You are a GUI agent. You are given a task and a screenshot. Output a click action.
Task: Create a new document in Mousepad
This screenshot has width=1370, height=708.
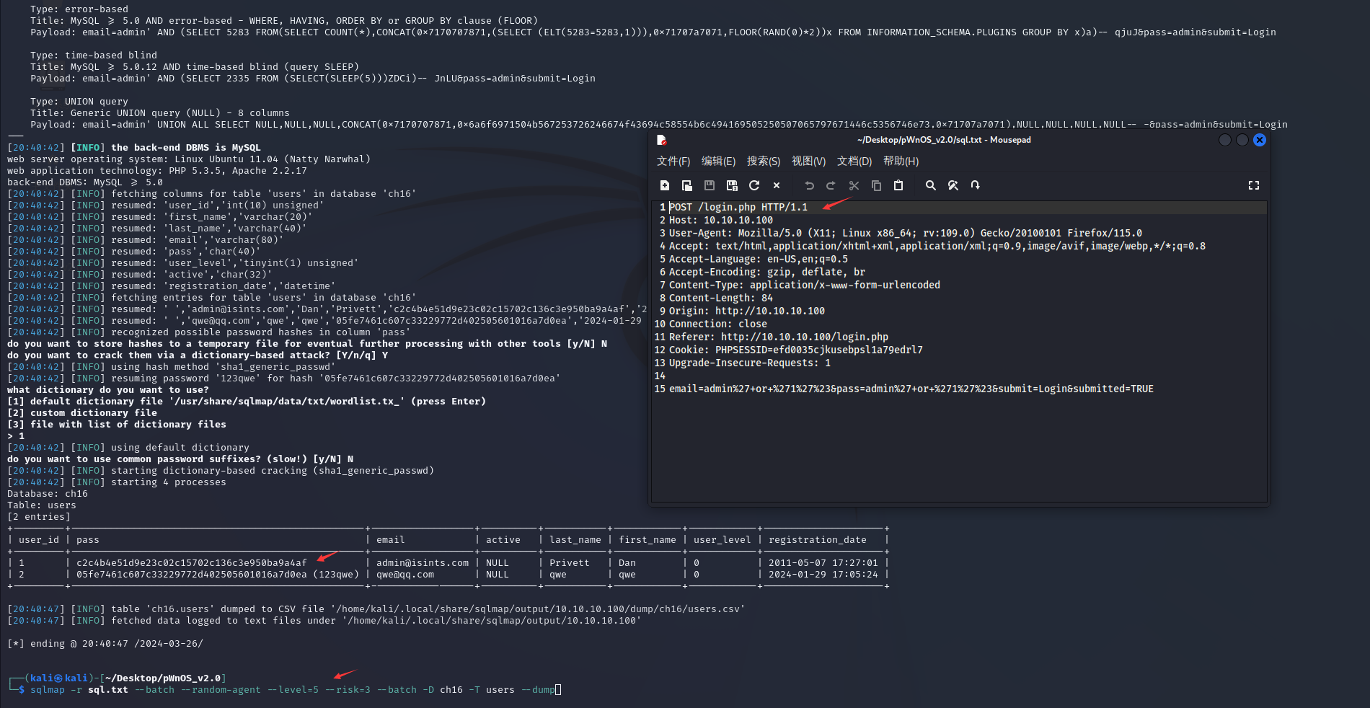tap(665, 185)
